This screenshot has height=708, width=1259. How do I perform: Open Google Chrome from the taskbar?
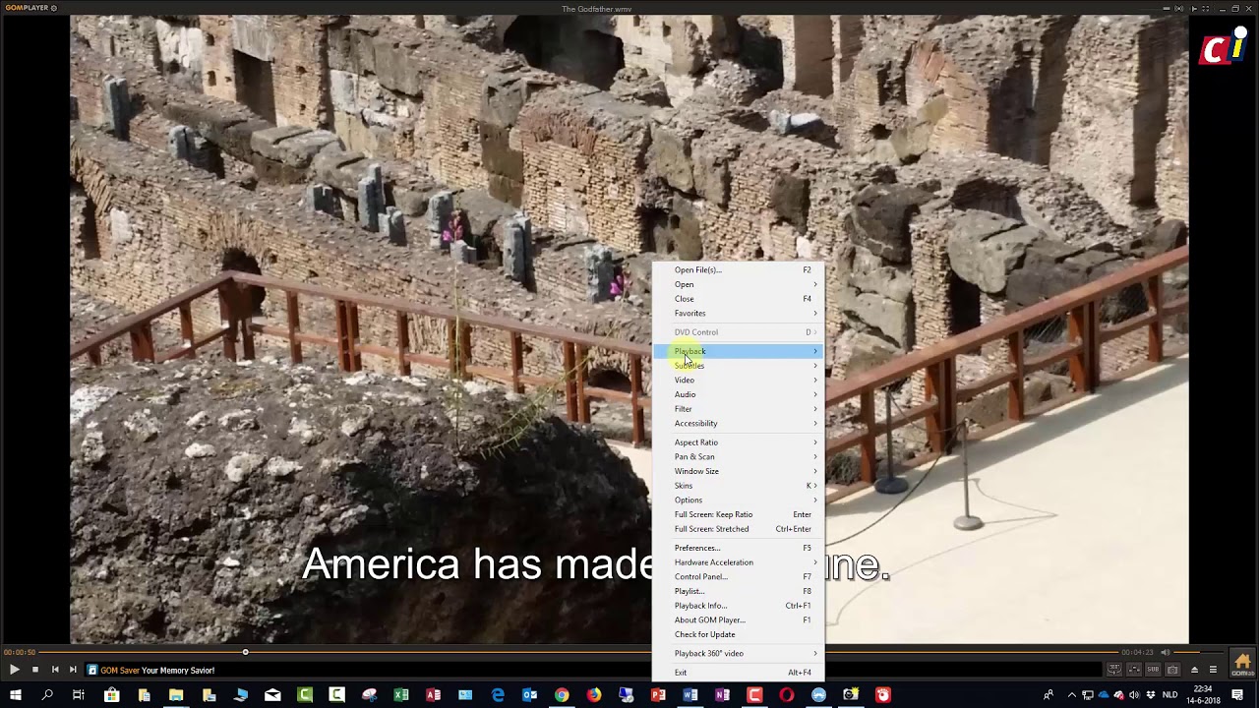[562, 695]
